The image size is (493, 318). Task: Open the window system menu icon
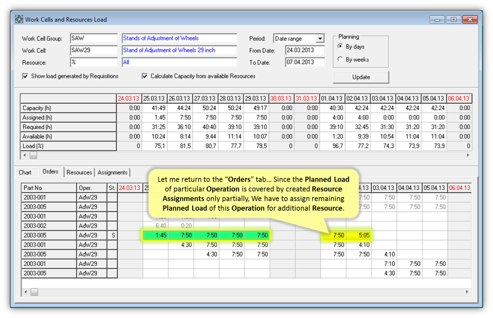coord(19,20)
